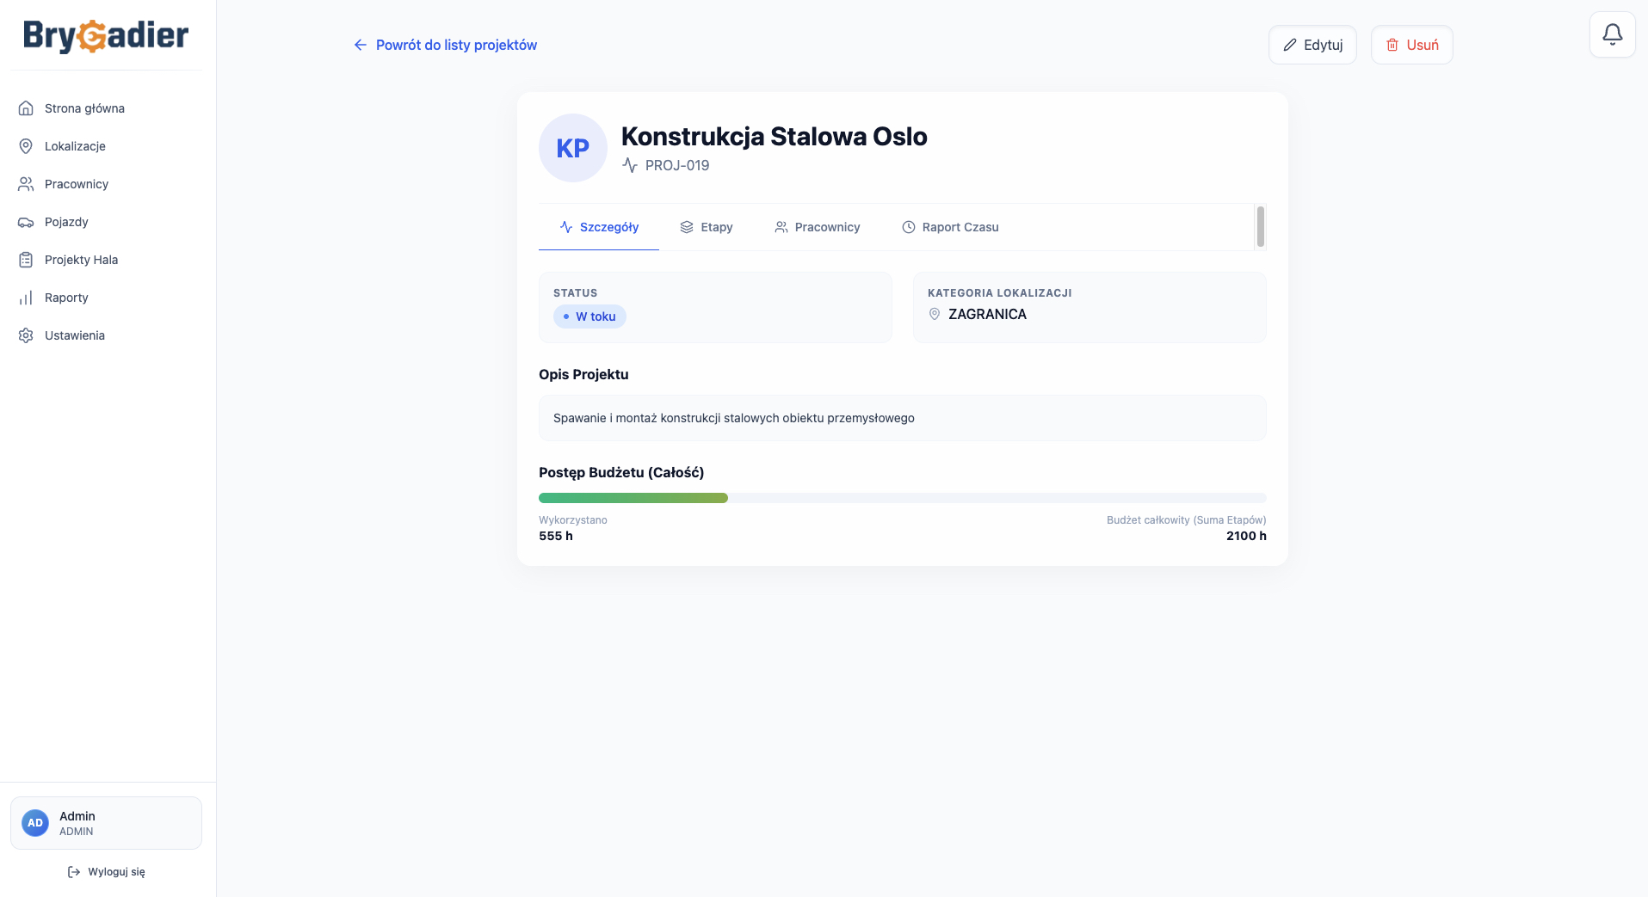The image size is (1648, 897).
Task: Click the gear icon for Ustawienia
Action: pos(26,335)
